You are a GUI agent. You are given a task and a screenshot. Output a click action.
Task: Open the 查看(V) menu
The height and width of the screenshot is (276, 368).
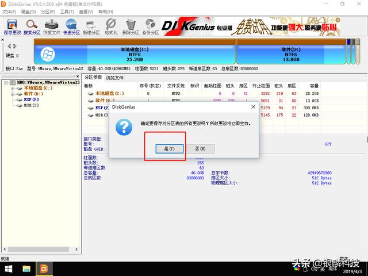pos(86,11)
